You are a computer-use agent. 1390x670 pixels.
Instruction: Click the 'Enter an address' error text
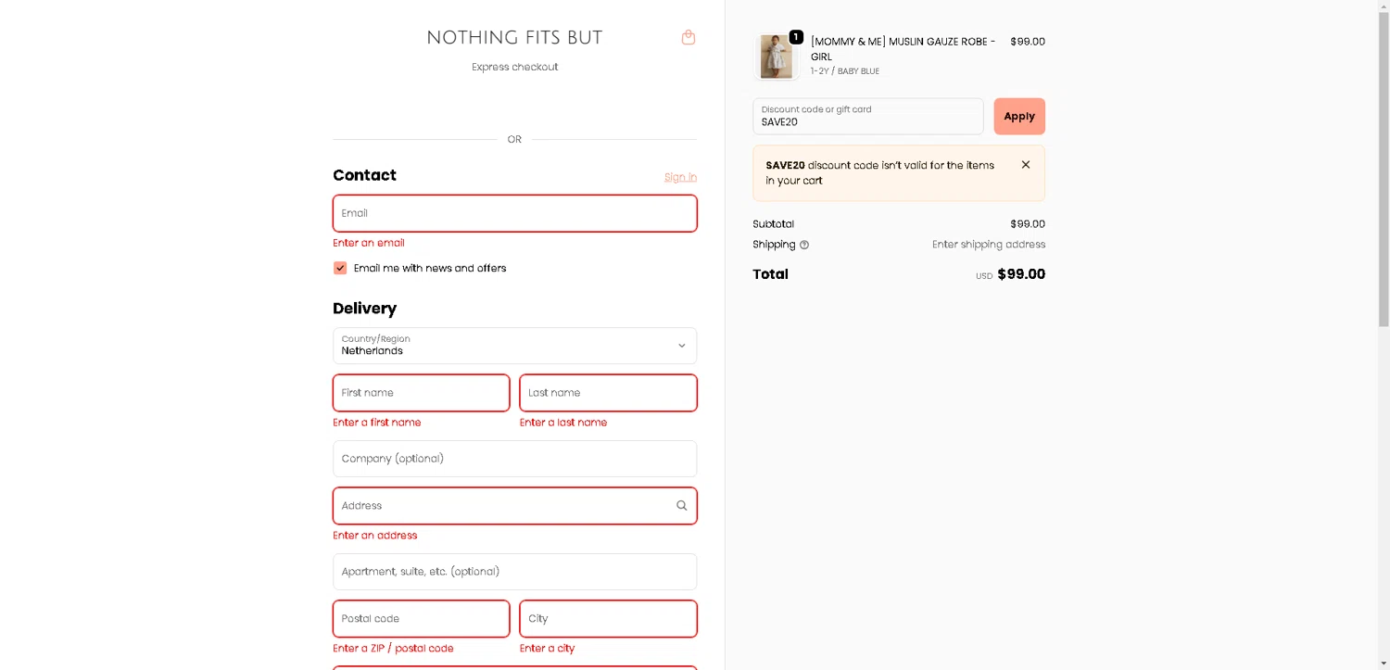tap(375, 536)
